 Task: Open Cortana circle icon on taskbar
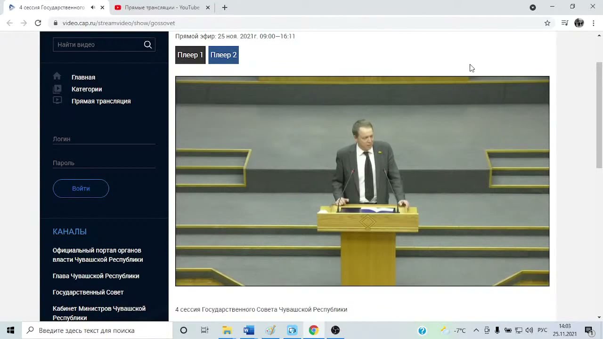[184, 330]
